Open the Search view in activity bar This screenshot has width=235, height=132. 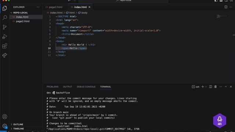(x=5, y=18)
